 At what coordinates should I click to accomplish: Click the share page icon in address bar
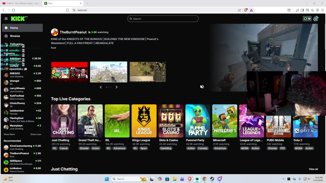coord(239,10)
